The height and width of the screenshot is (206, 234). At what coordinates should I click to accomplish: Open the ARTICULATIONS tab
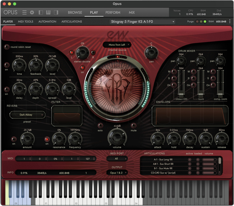point(72,22)
